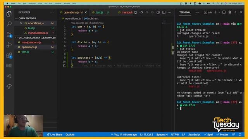Open editor More Actions ellipsis menu
The width and height of the screenshot is (248, 139).
click(x=170, y=12)
